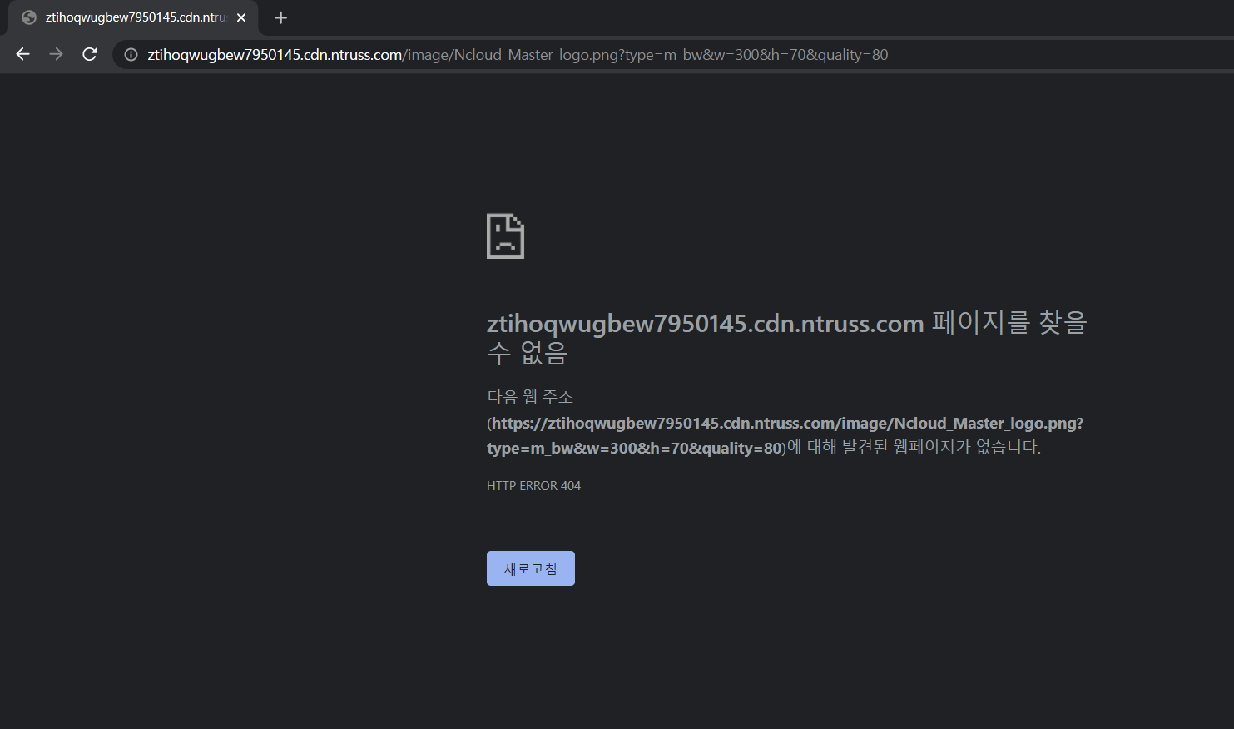
Task: Click the broken-page sad face error icon
Action: click(505, 236)
